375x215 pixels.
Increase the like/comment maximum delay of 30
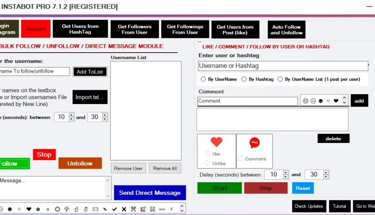click(326, 173)
